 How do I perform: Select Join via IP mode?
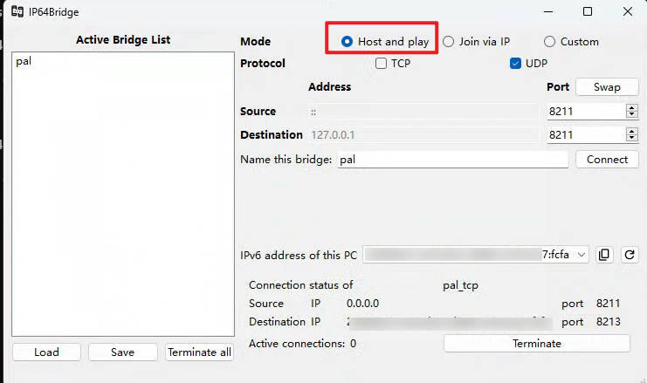(x=449, y=42)
